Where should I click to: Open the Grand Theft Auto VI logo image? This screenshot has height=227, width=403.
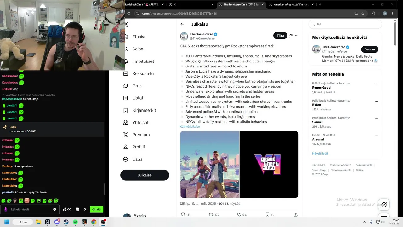click(x=269, y=164)
